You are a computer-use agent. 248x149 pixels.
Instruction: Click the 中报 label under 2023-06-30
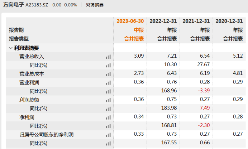tap(139, 30)
